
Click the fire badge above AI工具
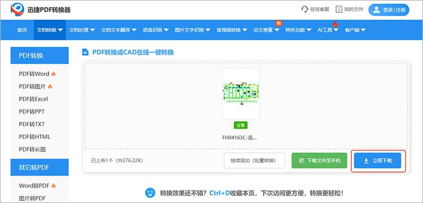(336, 25)
